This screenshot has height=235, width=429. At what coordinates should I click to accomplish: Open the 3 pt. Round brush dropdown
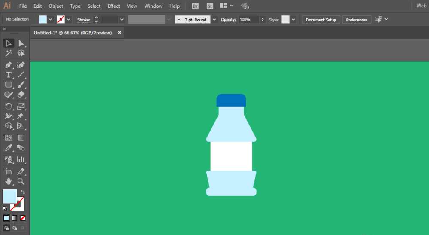point(214,20)
